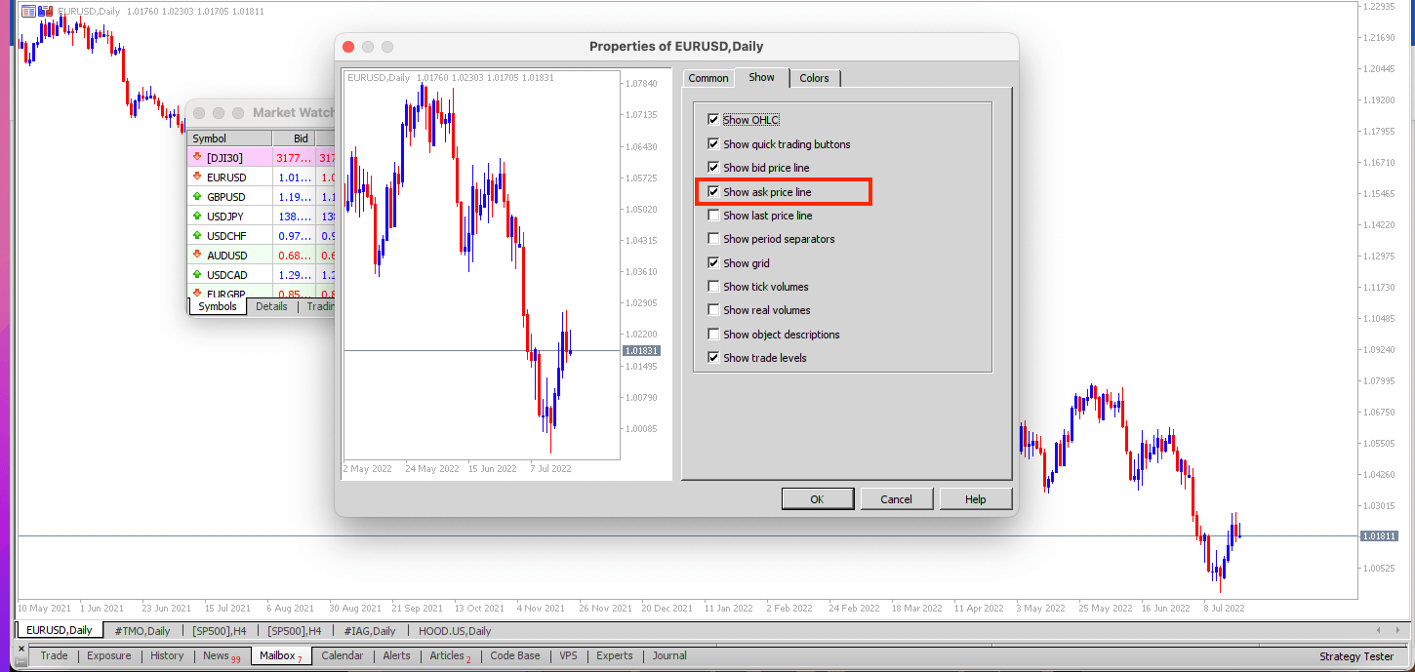Switch to the Common tab in Properties
Image resolution: width=1415 pixels, height=672 pixels.
708,78
